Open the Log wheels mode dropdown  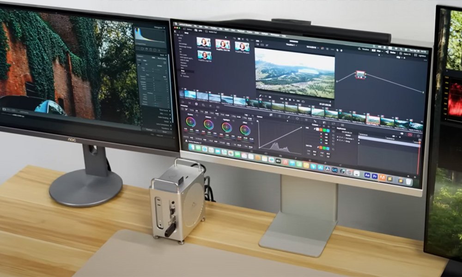(247, 115)
